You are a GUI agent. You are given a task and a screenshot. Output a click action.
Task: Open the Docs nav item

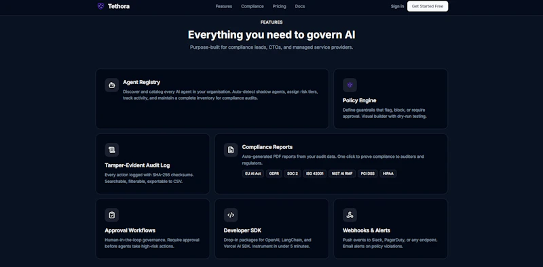point(300,6)
